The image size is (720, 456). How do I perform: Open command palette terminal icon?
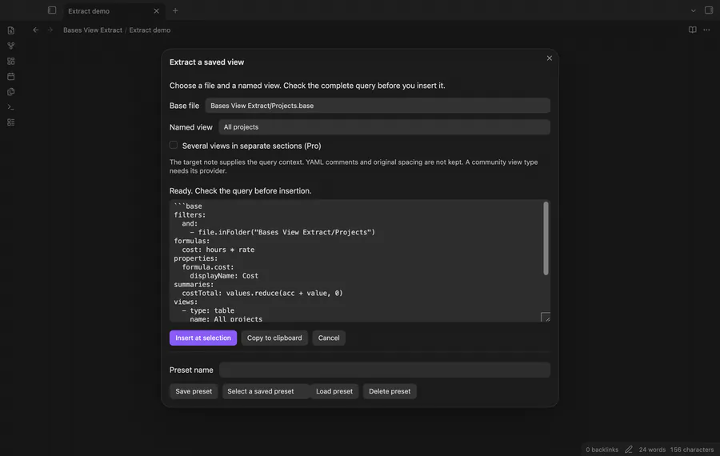[11, 107]
